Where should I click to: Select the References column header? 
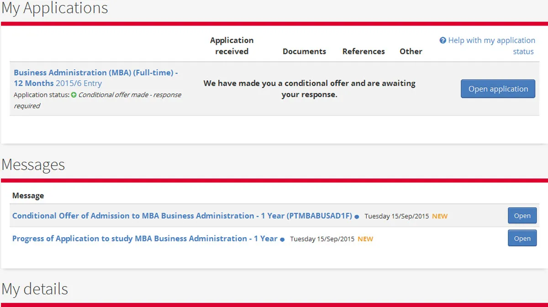pyautogui.click(x=364, y=52)
